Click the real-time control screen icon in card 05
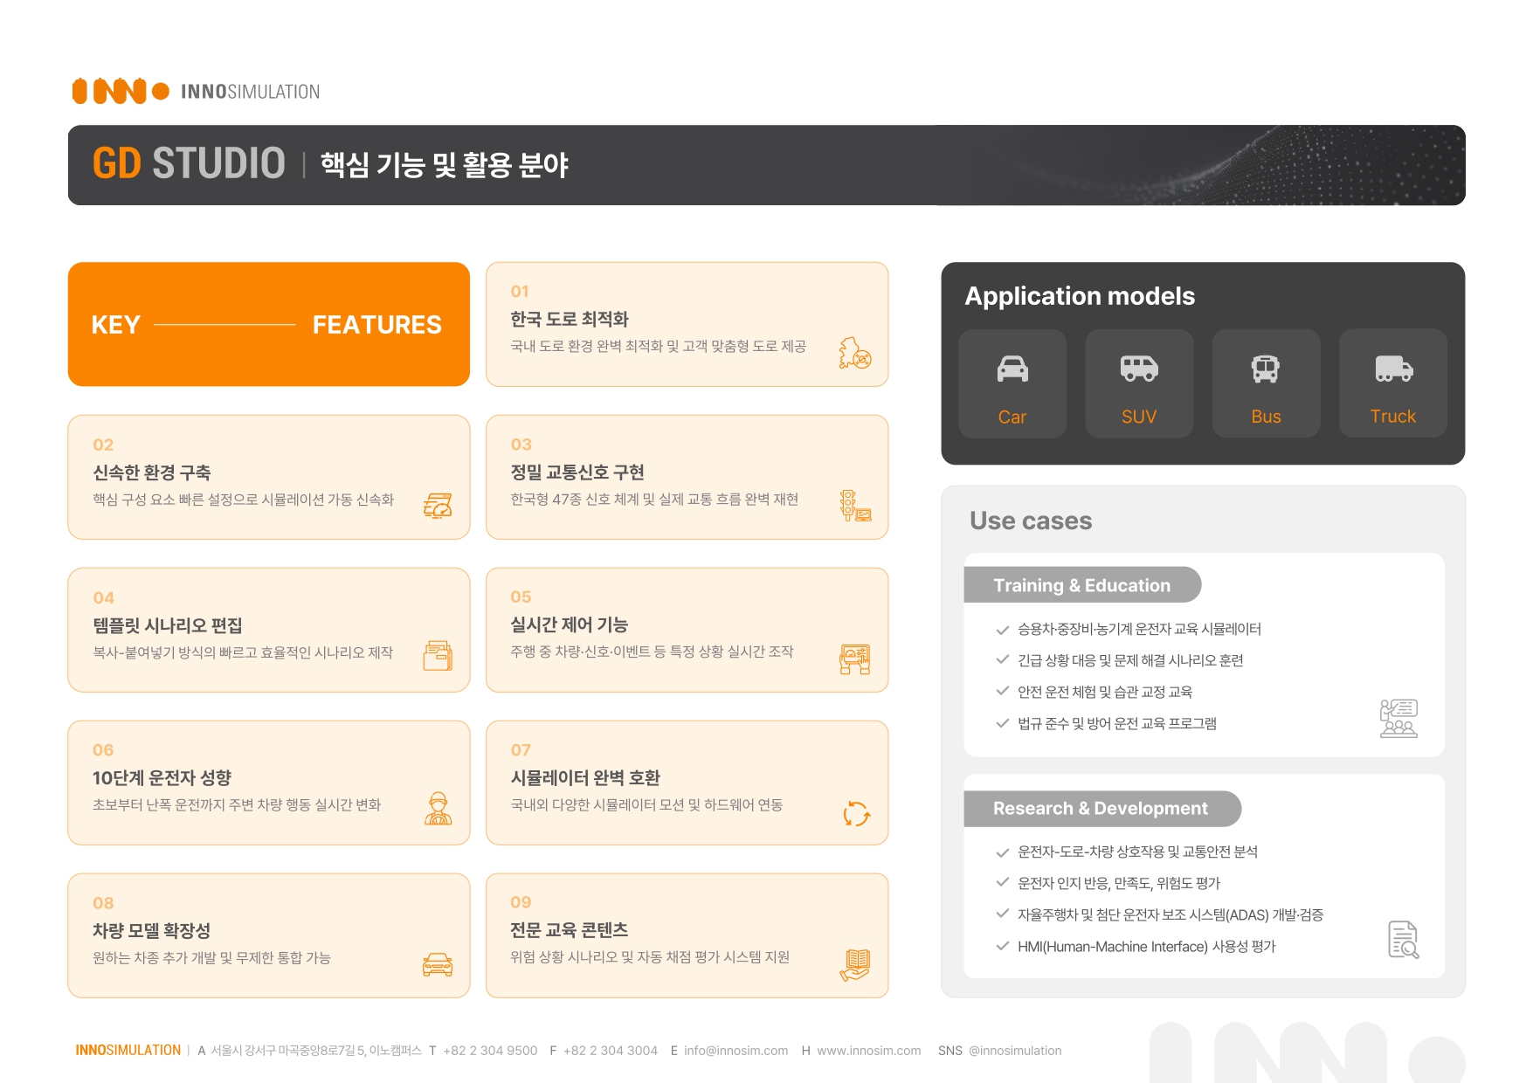This screenshot has width=1533, height=1083. 855,659
